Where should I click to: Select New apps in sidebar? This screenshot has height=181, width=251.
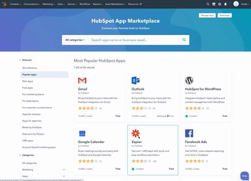28,81
